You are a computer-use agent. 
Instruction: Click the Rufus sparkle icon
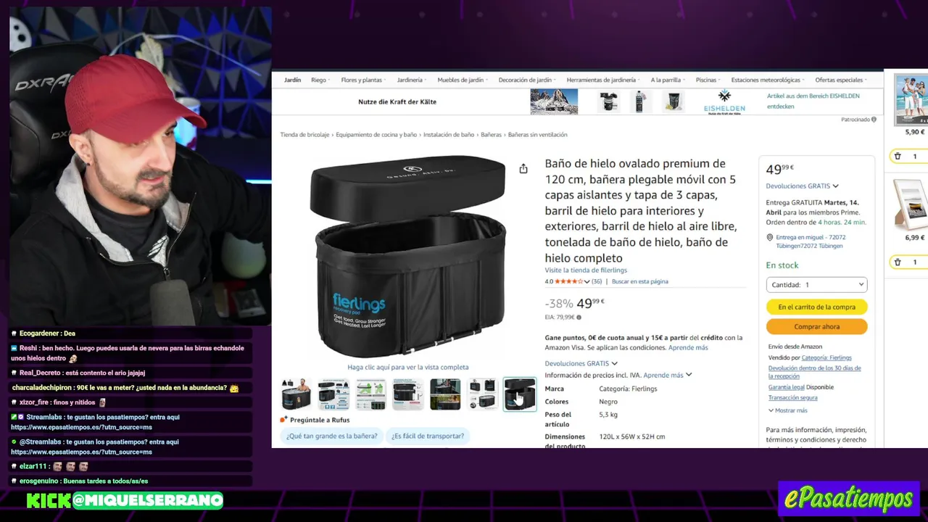[284, 420]
